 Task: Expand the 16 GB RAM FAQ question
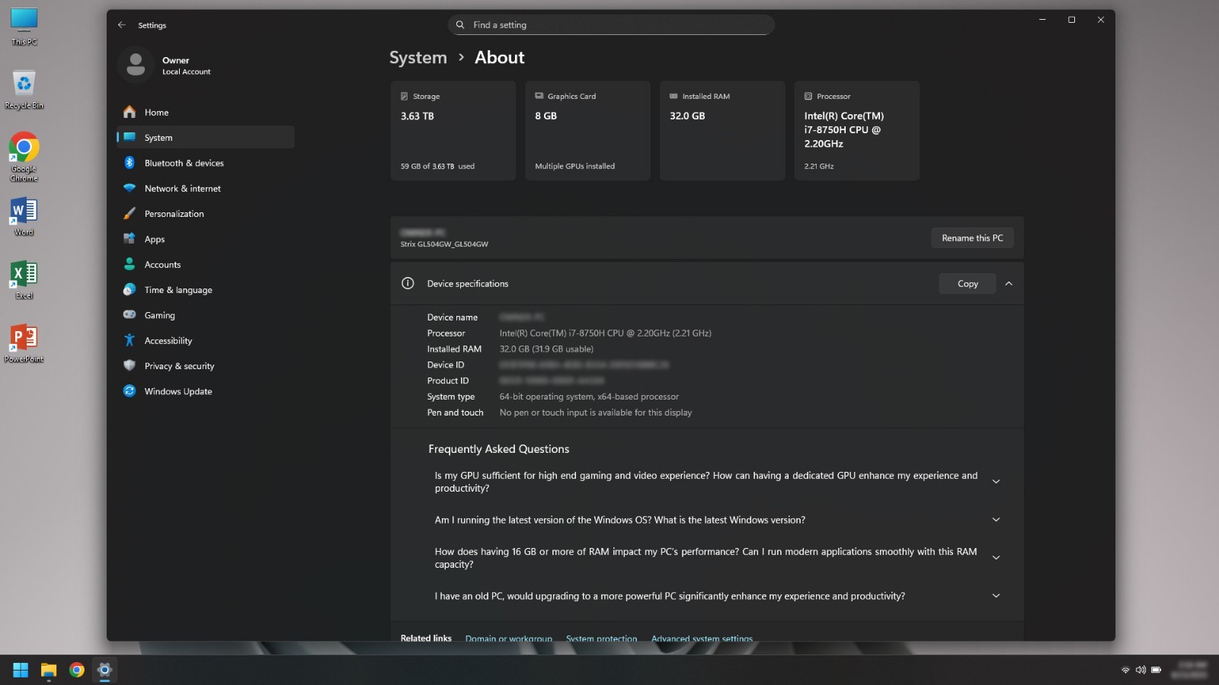996,558
